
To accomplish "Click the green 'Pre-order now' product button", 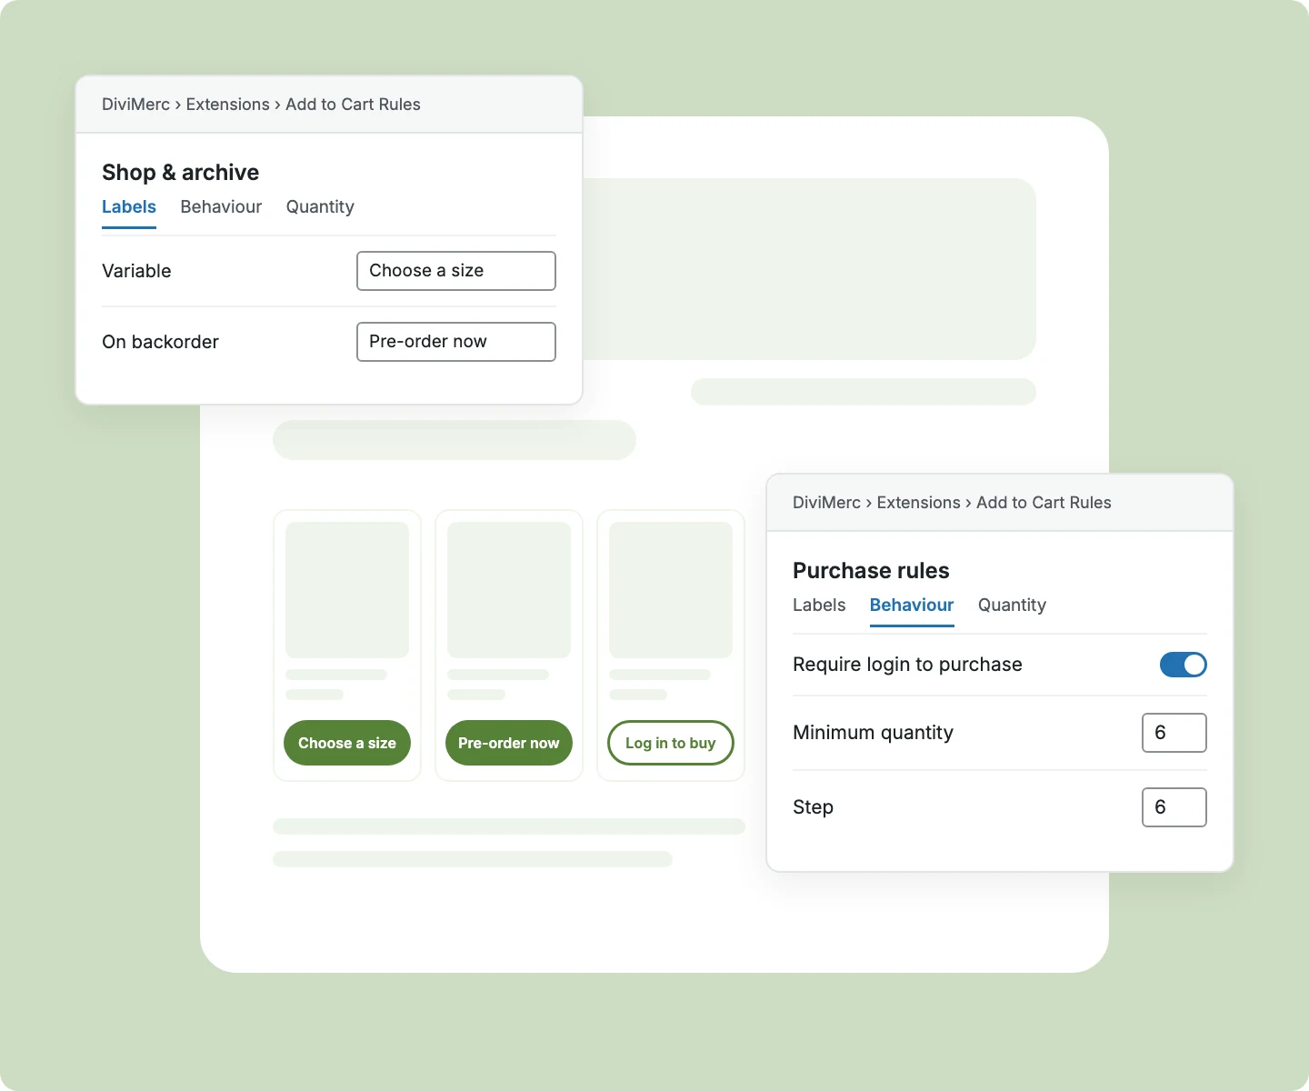I will pyautogui.click(x=509, y=743).
